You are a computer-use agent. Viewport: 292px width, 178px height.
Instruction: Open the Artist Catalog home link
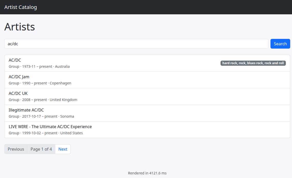click(20, 7)
